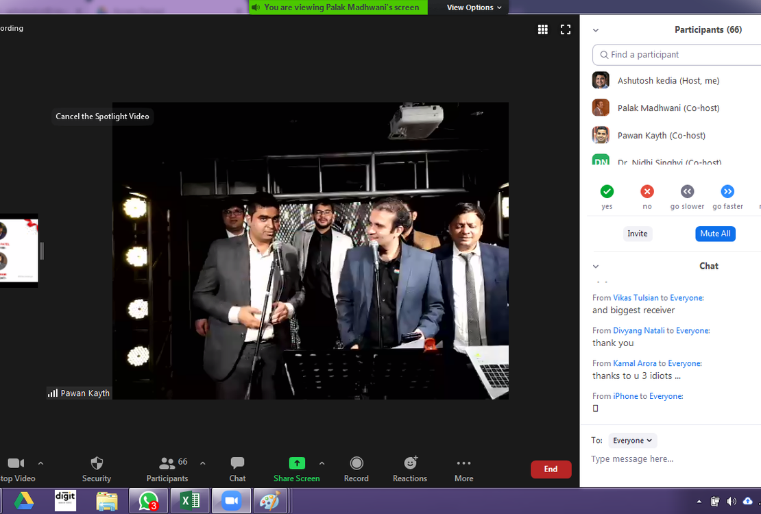Image resolution: width=761 pixels, height=514 pixels.
Task: Select the go slower feedback
Action: point(687,192)
